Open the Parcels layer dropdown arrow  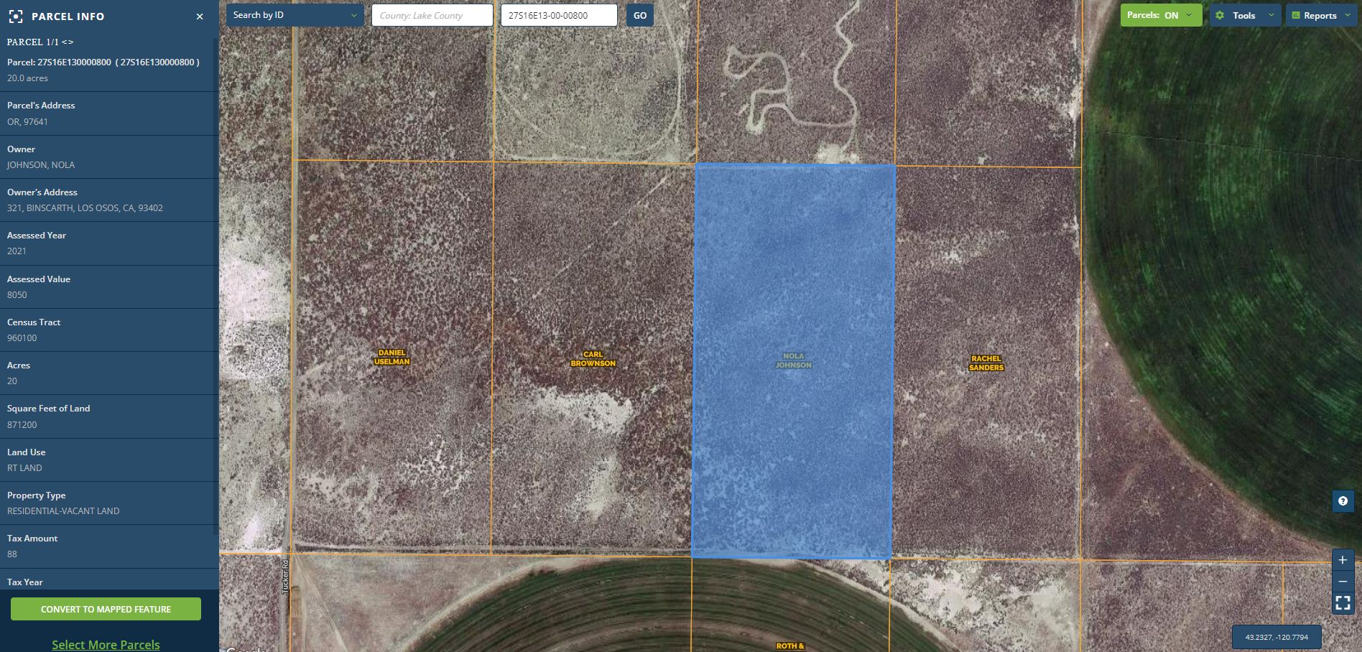click(1188, 14)
